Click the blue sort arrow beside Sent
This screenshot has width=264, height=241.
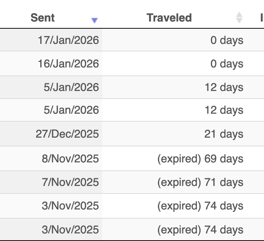[x=94, y=20]
